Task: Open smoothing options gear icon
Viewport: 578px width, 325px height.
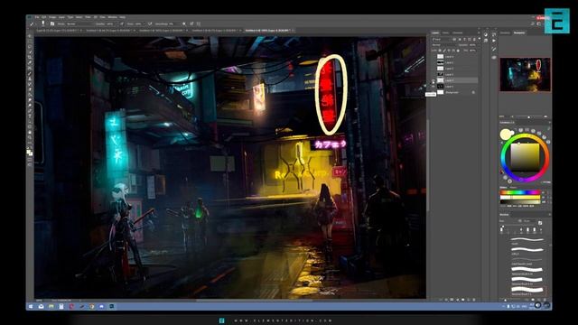Action: (x=184, y=23)
